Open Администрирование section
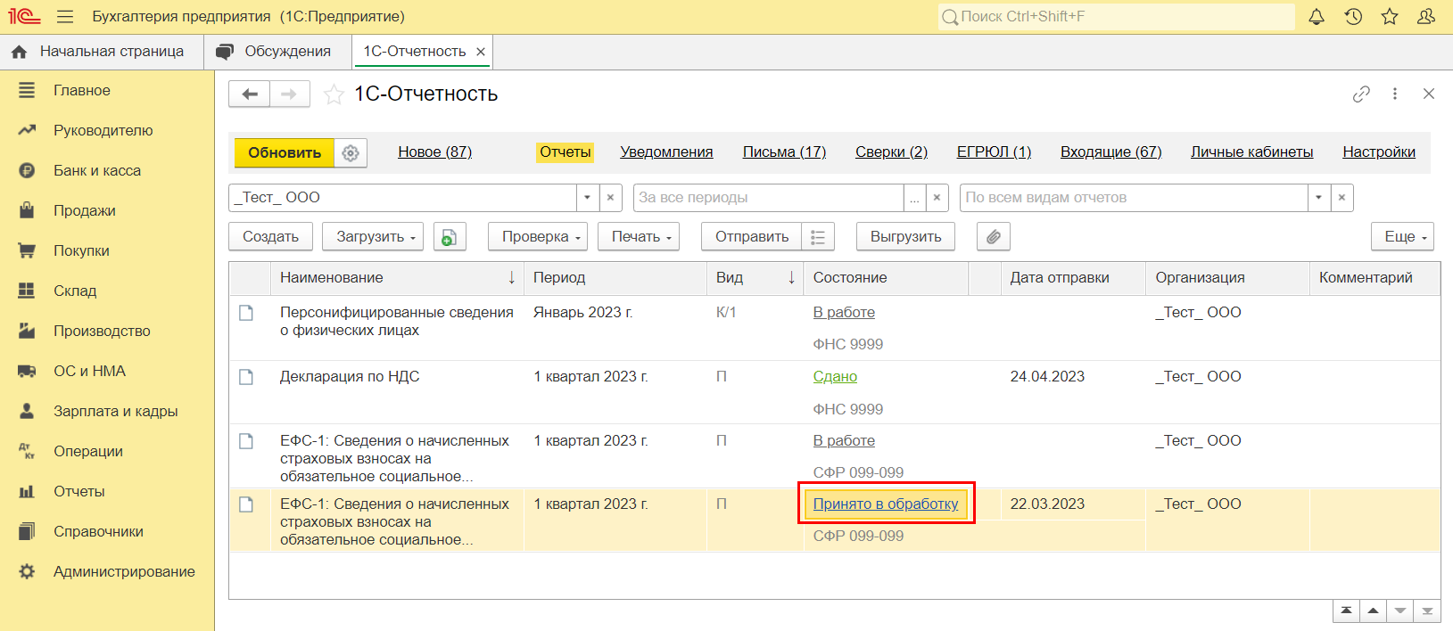This screenshot has width=1453, height=631. point(124,571)
